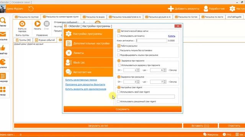Viewport: 245px width, 137px height.
Task: Open the Разработчик developer button
Action: coord(214,9)
